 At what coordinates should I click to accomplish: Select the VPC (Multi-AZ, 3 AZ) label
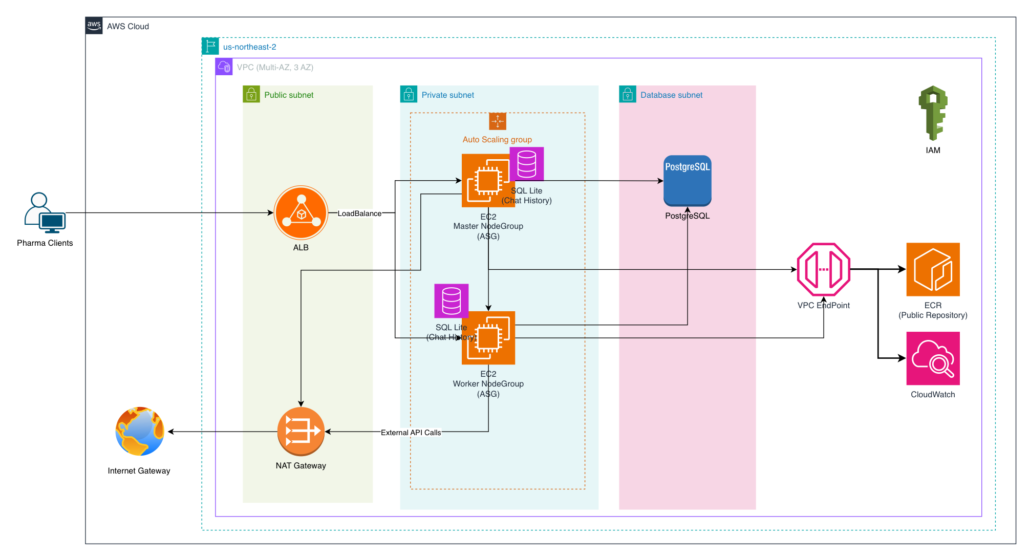[275, 67]
